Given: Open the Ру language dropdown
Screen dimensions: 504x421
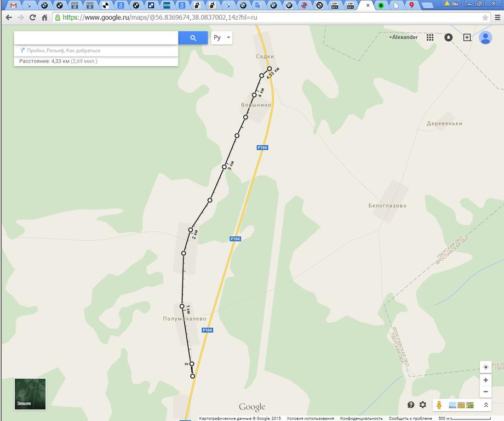Looking at the screenshot, I should 222,38.
